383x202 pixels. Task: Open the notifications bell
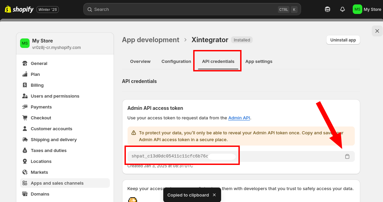tap(343, 10)
